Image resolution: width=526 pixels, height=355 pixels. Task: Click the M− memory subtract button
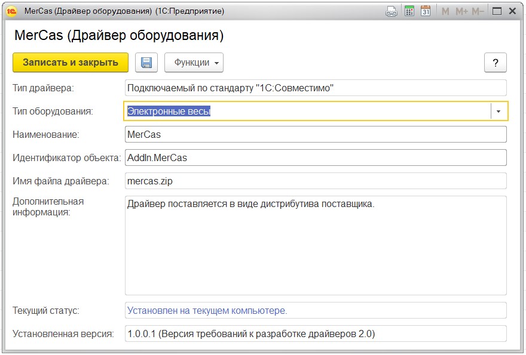(x=478, y=11)
